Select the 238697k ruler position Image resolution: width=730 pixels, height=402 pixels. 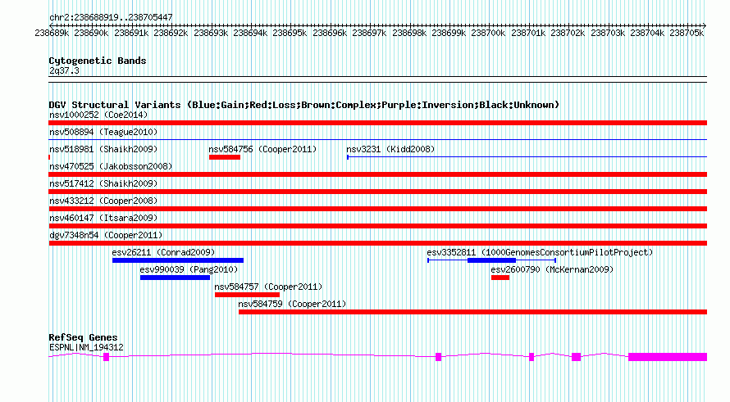tap(369, 33)
